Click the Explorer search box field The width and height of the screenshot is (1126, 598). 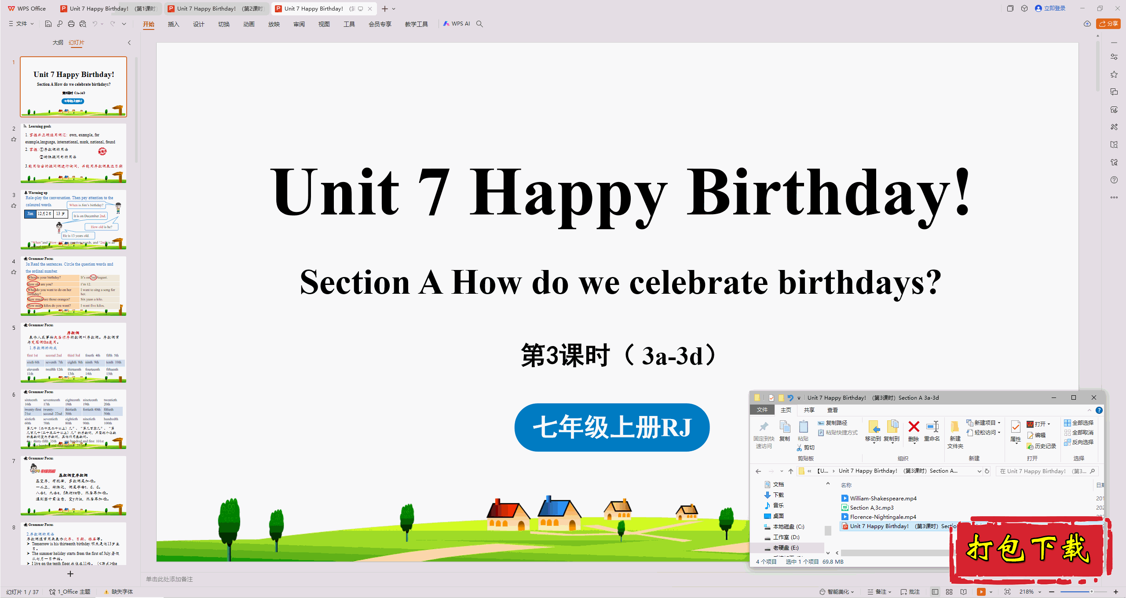[1047, 471]
